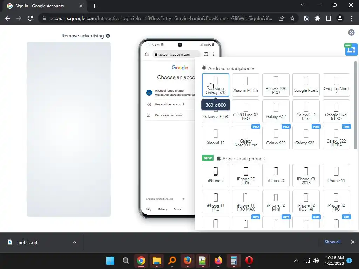Select the Galaxy Note20 Ultra device
359x269 pixels.
[x=246, y=137]
